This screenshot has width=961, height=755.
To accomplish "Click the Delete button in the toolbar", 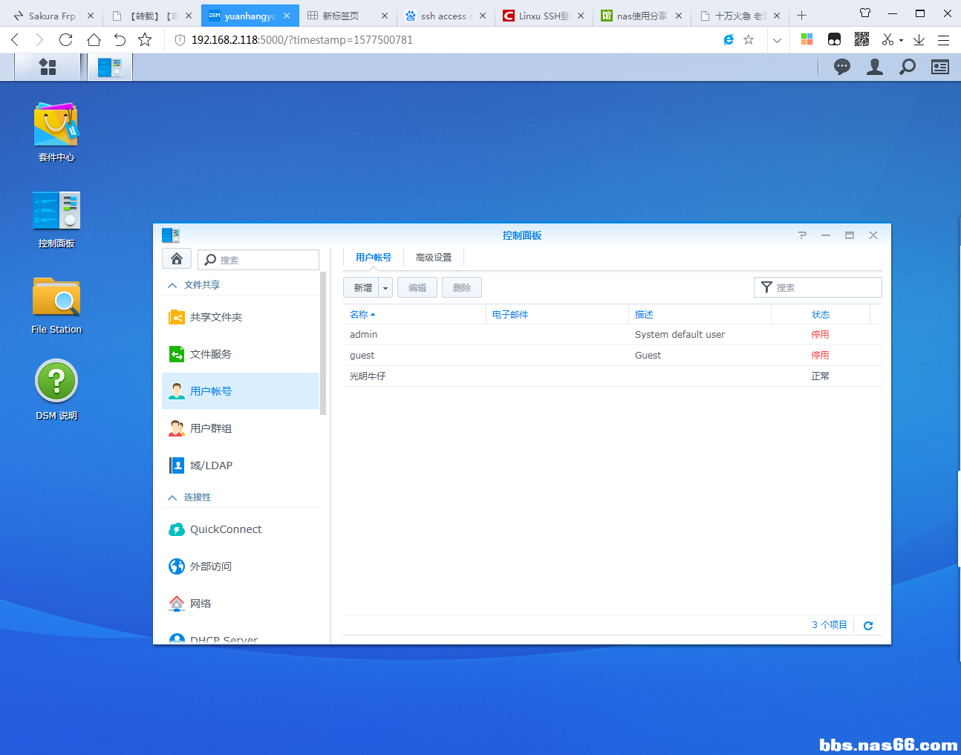I will (x=462, y=288).
